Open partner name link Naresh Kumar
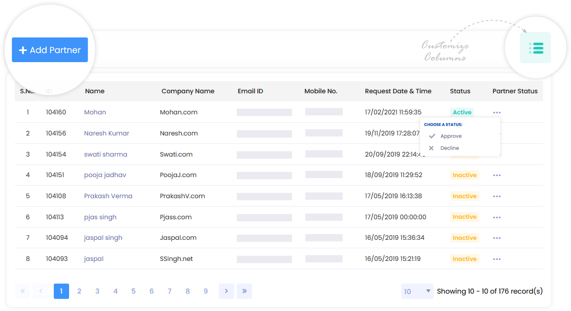Screen dimensions: 571x311 coord(107,133)
